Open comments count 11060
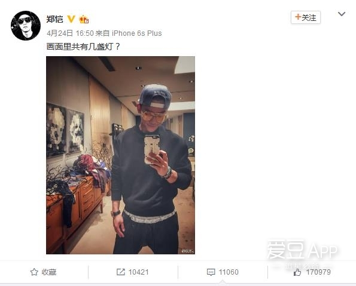This screenshot has height=286, width=356. tap(229, 272)
